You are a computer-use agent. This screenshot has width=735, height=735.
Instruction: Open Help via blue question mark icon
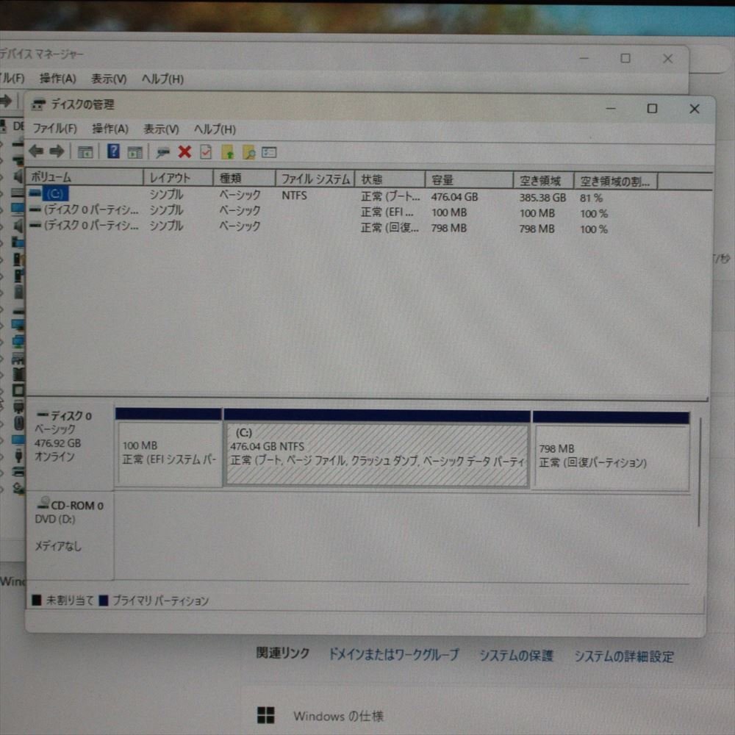pos(113,151)
